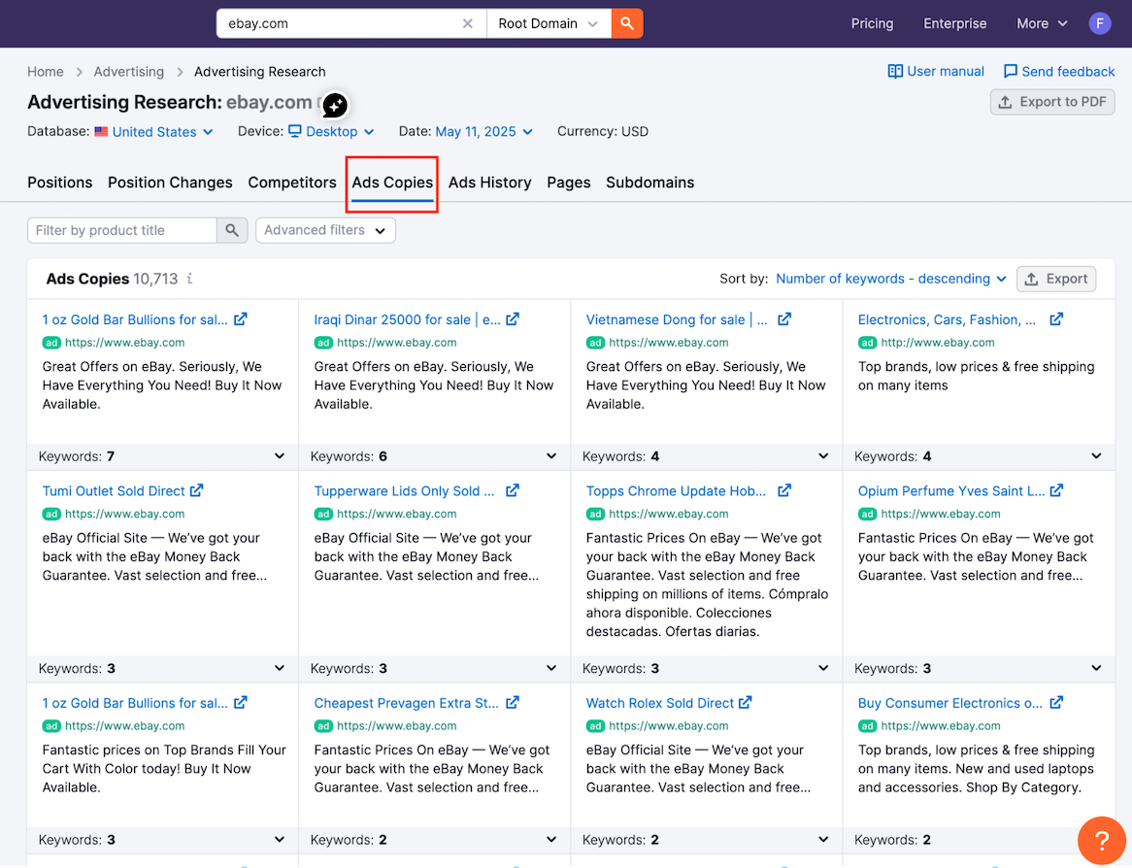1132x868 pixels.
Task: Click the orange search magnifier button
Action: tap(627, 23)
